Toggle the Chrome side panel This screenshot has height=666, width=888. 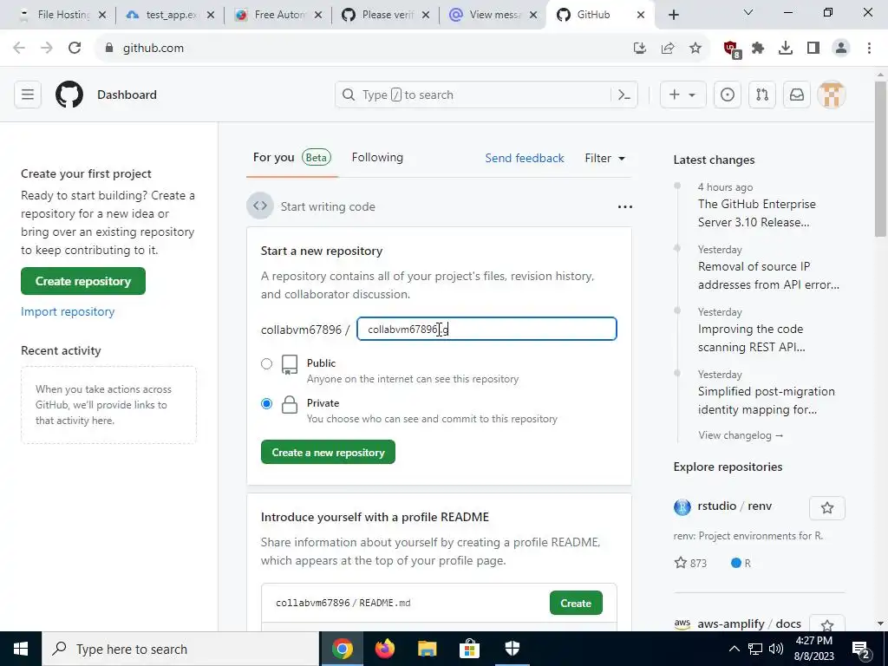pyautogui.click(x=813, y=49)
